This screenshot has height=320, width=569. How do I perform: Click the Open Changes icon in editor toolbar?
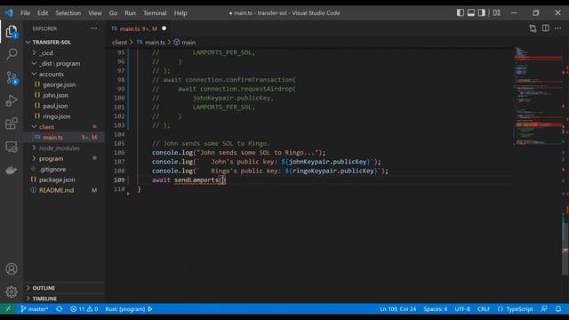point(533,28)
